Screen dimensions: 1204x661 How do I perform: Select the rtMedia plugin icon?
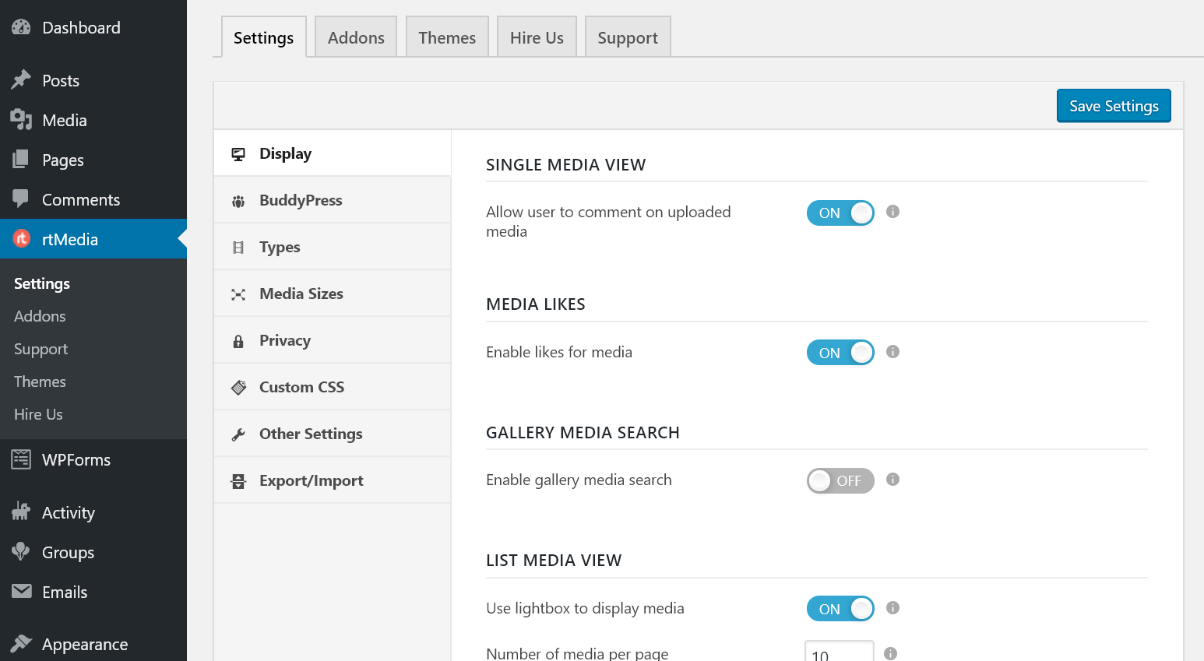(x=21, y=239)
